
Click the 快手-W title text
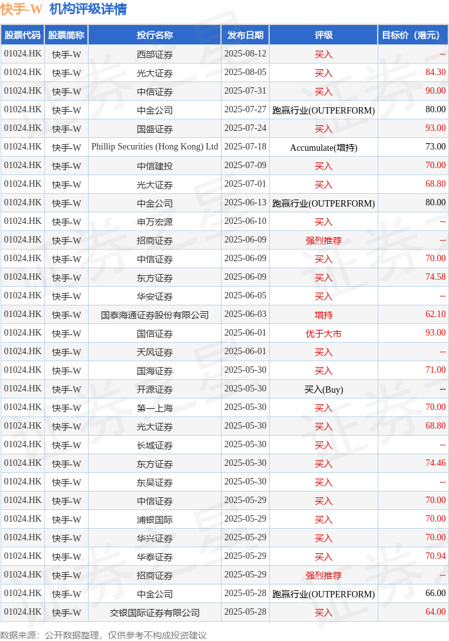tap(21, 9)
